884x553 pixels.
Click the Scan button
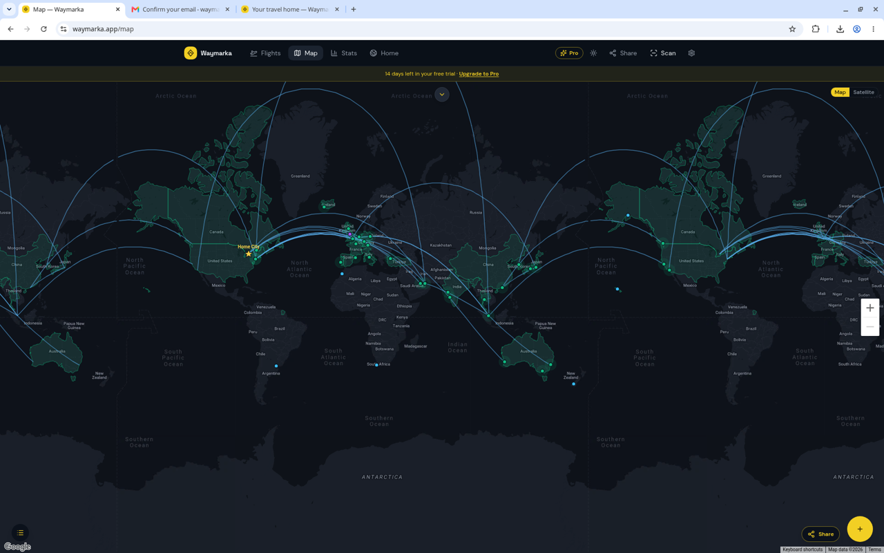click(663, 53)
